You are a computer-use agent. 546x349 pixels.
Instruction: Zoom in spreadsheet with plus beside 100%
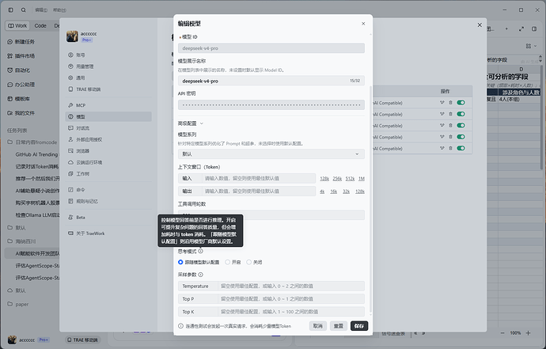tap(529, 333)
